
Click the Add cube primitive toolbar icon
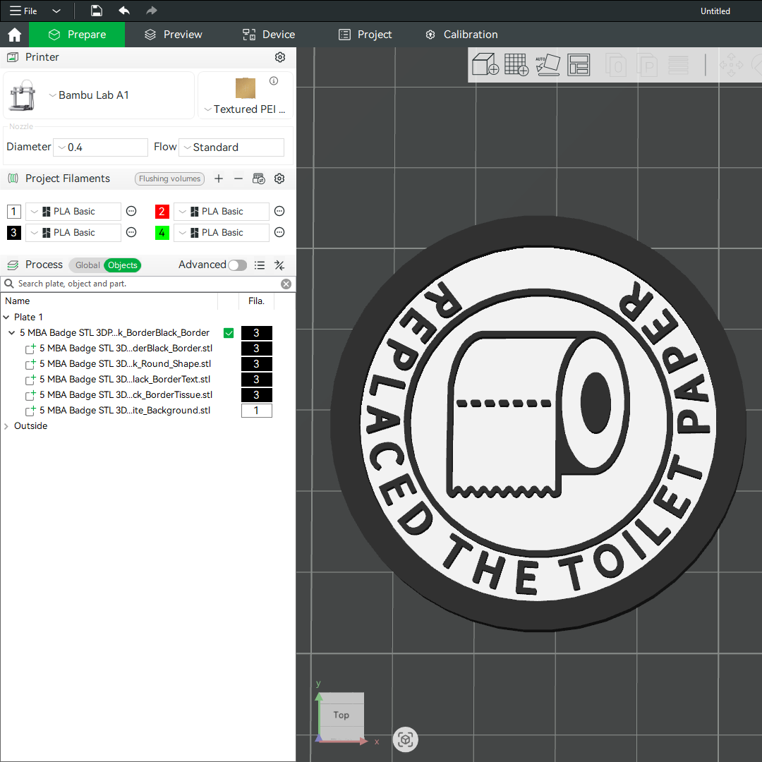pos(485,65)
